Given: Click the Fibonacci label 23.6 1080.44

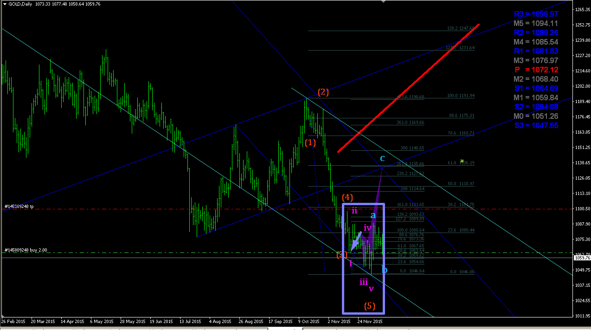Looking at the screenshot, I should click(462, 230).
